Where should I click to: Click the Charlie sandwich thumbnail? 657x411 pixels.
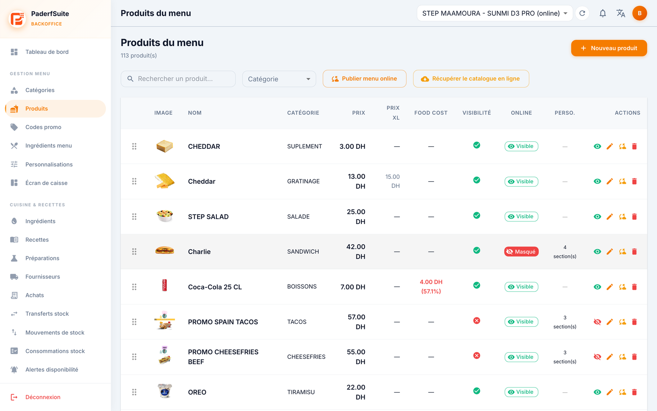pyautogui.click(x=165, y=251)
